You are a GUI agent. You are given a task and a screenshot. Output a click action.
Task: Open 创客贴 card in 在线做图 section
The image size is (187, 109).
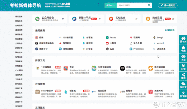point(76,94)
